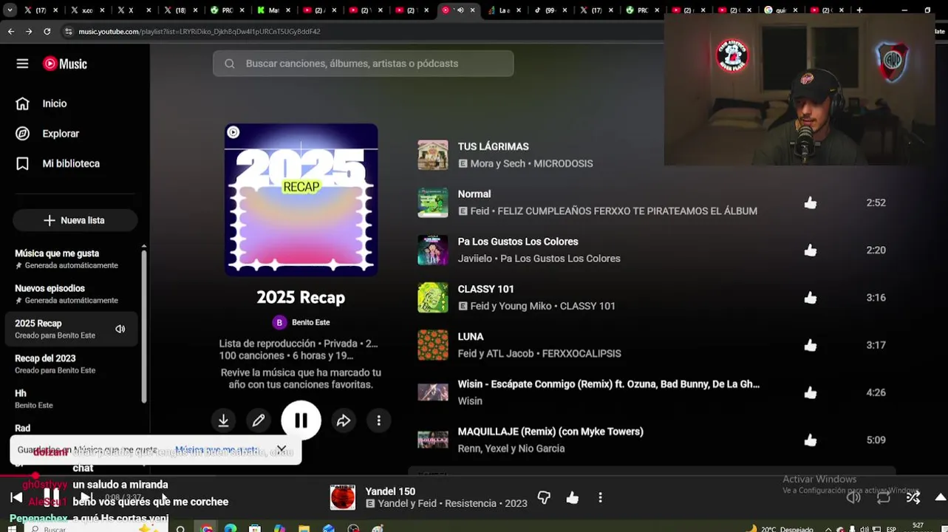Screen dimensions: 948x532
Task: Open Música que me gusta playlist
Action: pos(72,259)
